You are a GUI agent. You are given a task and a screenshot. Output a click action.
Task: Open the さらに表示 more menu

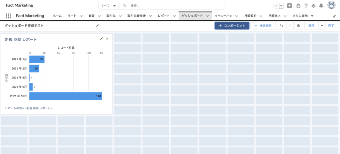[303, 16]
